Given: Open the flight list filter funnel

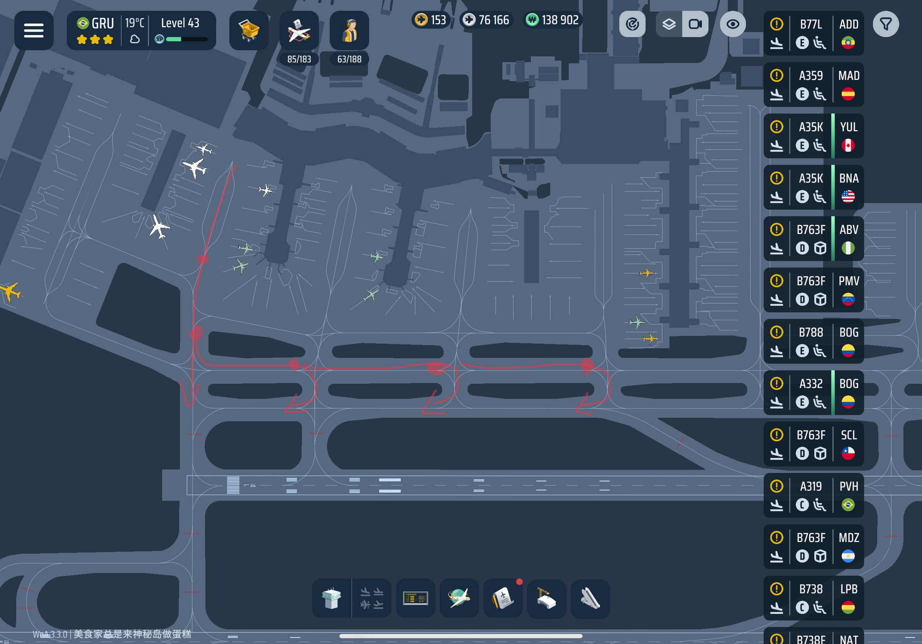Looking at the screenshot, I should (x=885, y=24).
